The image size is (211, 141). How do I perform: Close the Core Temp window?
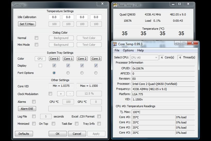(192, 43)
